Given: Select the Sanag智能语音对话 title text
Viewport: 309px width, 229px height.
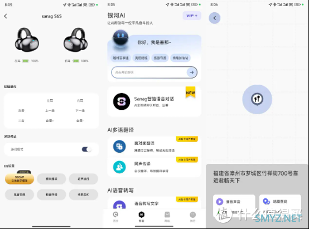Looking at the screenshot, I should tap(154, 99).
